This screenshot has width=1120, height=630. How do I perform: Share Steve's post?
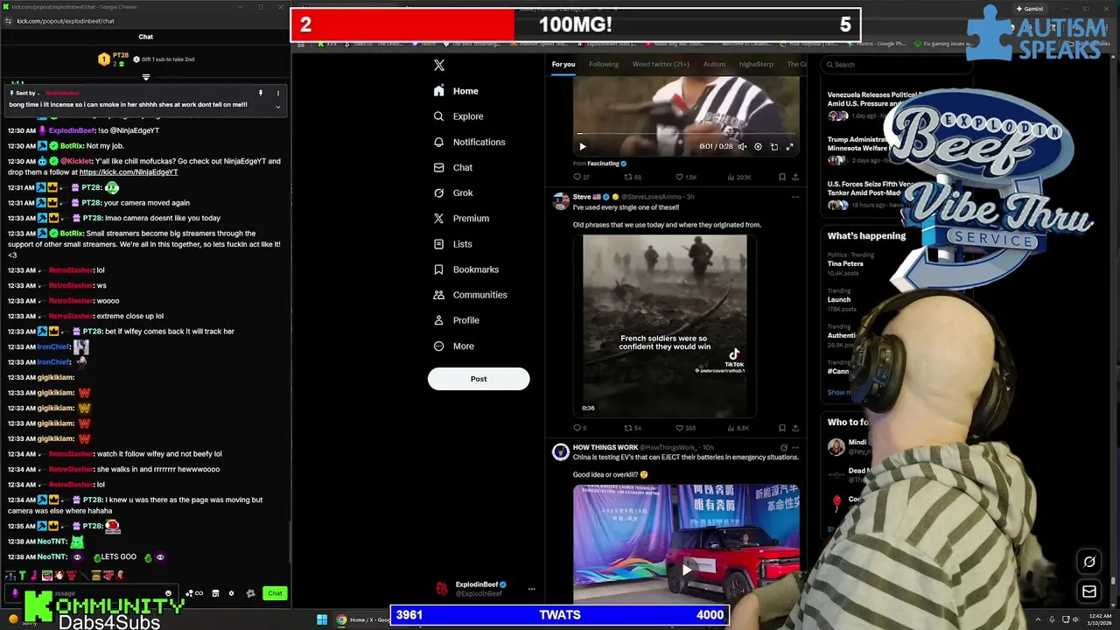point(795,428)
